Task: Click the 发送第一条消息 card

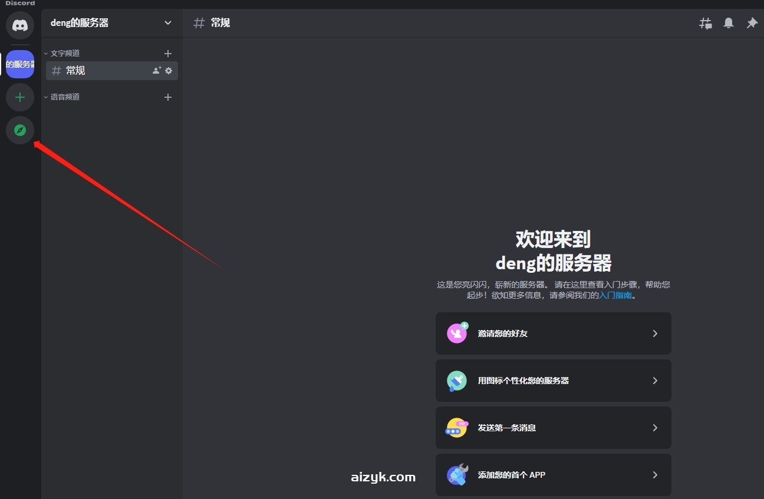Action: point(553,428)
